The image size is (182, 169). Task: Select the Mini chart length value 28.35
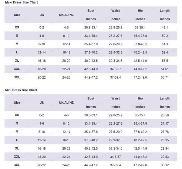pyautogui.click(x=165, y=140)
